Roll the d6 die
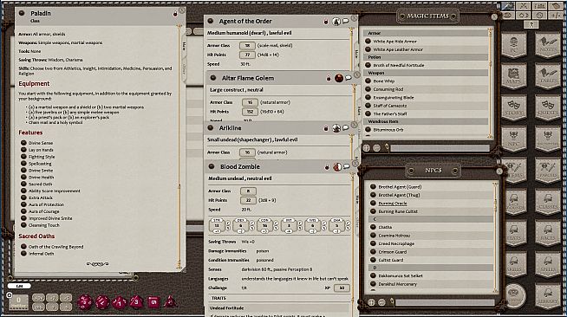 pos(153,301)
